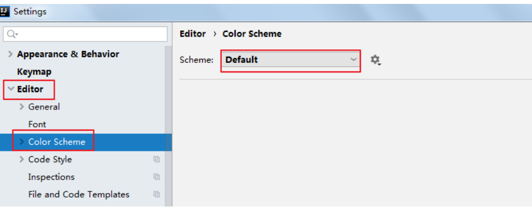Open the Scheme Default dropdown

290,60
